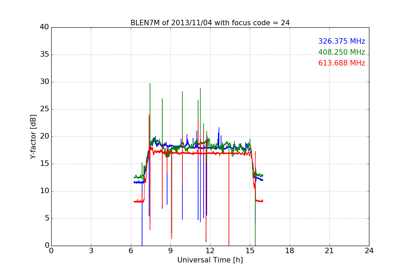The height and width of the screenshot is (273, 410).
Task: Click the x-axis tick label '12'
Action: [x=210, y=251]
